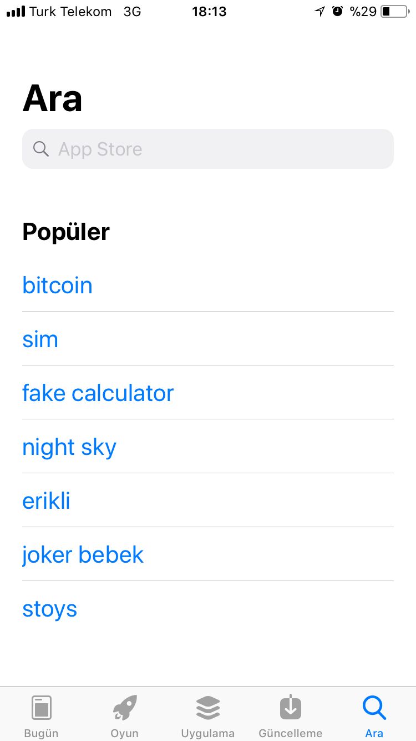
Task: Open the Güncelleme download icon
Action: click(290, 708)
